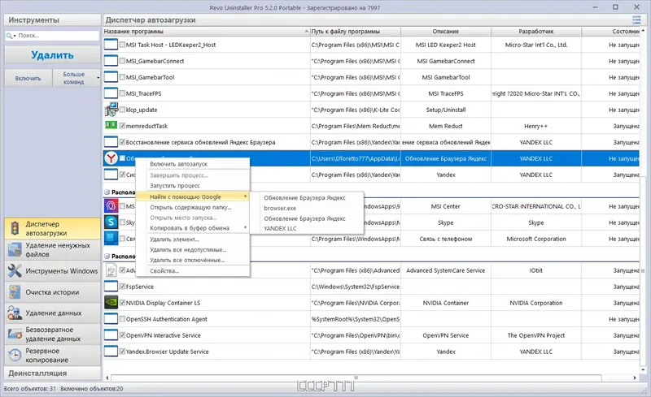Open the Деинсталляция section bar
This screenshot has width=651, height=397.
[x=52, y=373]
